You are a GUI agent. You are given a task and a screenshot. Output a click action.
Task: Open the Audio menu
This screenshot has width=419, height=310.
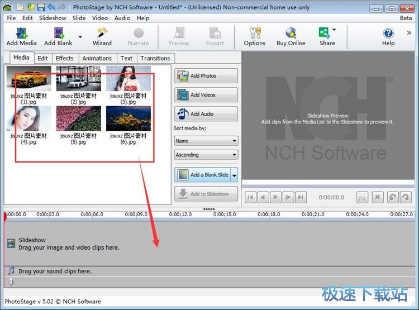point(122,18)
